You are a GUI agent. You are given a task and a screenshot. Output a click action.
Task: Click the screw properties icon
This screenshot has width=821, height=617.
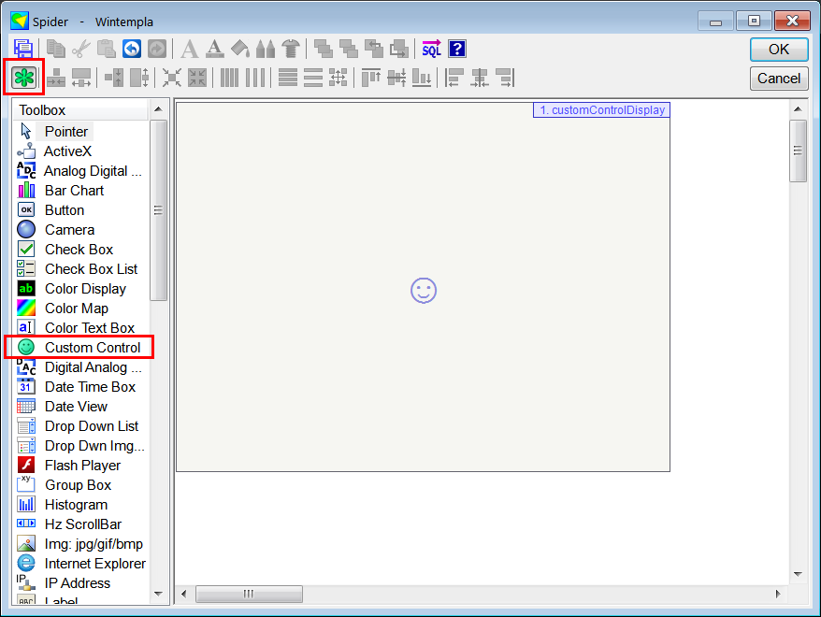(x=291, y=50)
